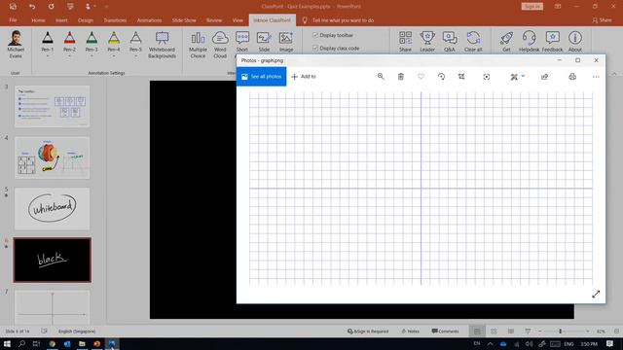Zoom in the Photos image
Screen dimensions: 623x350
pyautogui.click(x=381, y=76)
